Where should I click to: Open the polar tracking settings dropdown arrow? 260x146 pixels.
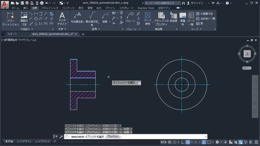click(192, 142)
